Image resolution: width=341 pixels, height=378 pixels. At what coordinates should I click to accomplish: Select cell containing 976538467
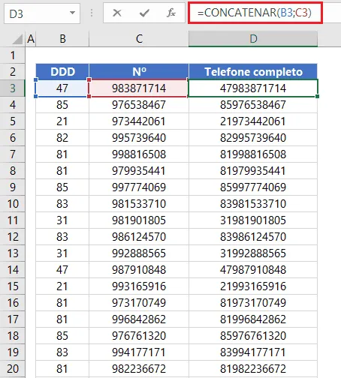(139, 105)
